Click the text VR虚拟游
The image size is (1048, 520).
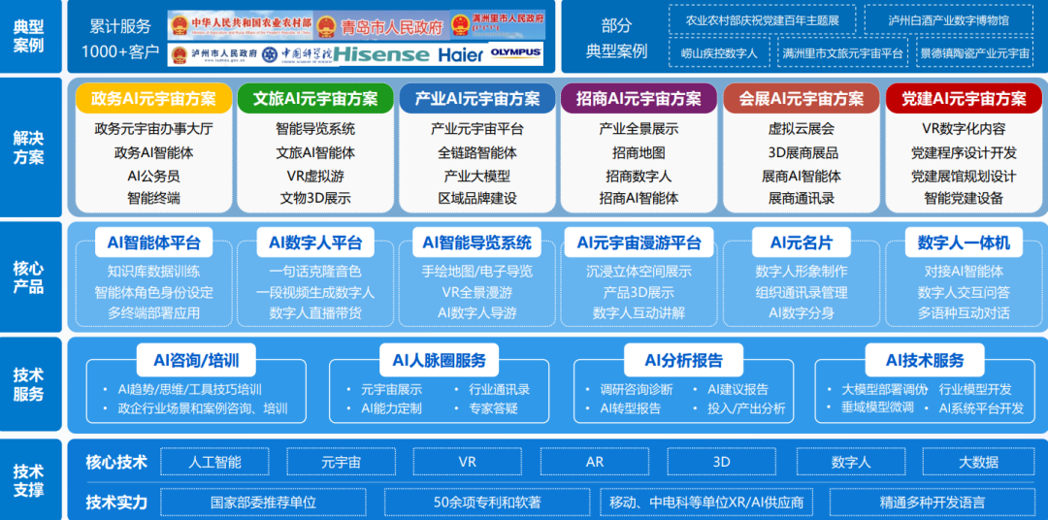[315, 177]
